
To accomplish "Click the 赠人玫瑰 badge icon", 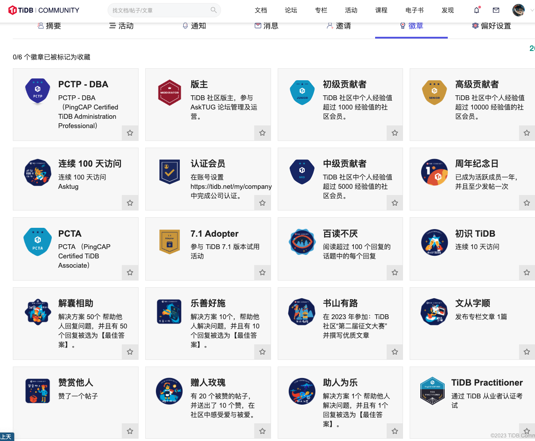I will (170, 391).
